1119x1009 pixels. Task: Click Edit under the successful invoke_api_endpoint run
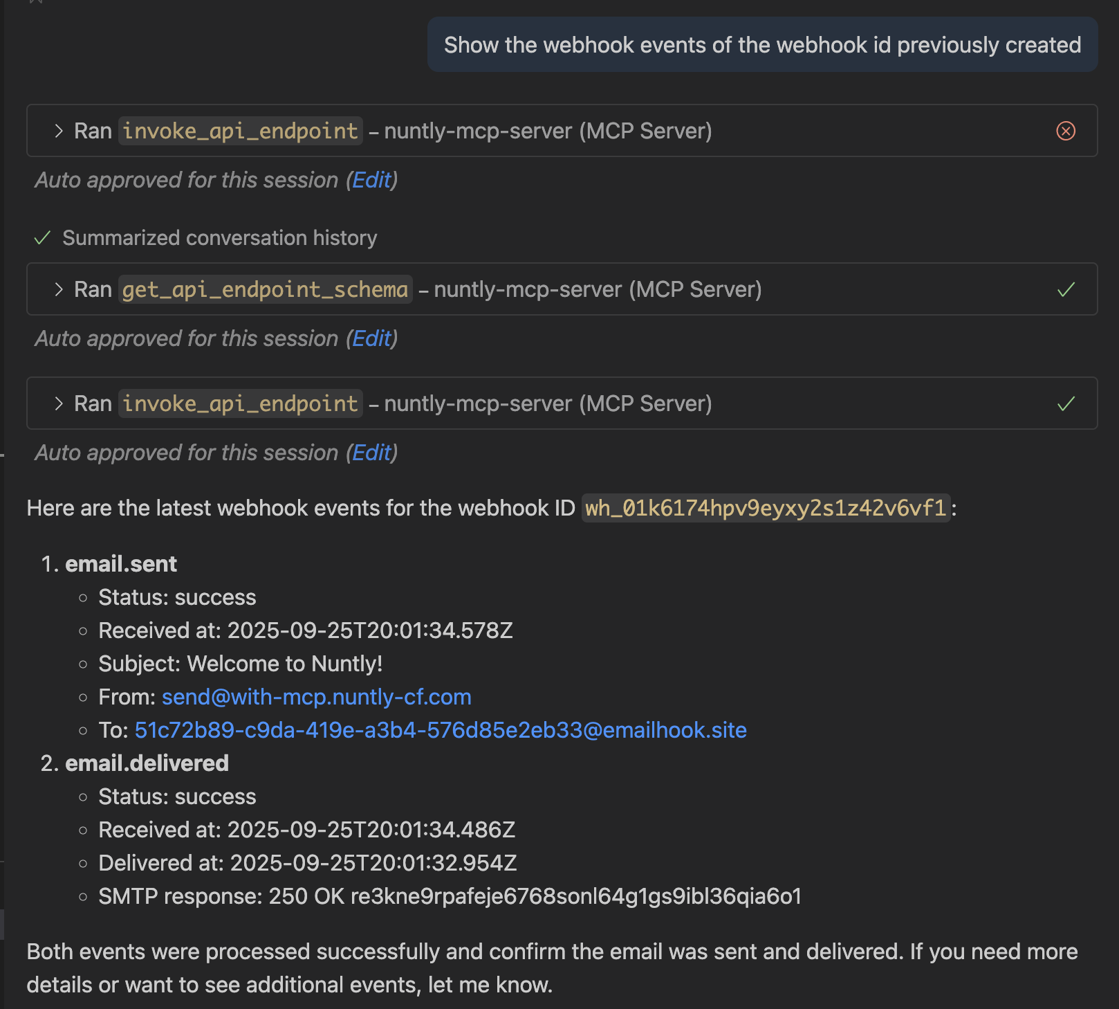(x=371, y=453)
